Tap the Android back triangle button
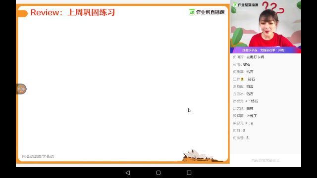317x178 pixels. (128, 173)
